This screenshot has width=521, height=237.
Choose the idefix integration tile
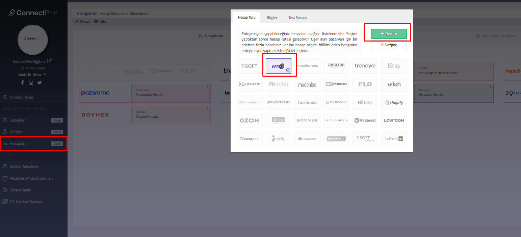(278, 138)
